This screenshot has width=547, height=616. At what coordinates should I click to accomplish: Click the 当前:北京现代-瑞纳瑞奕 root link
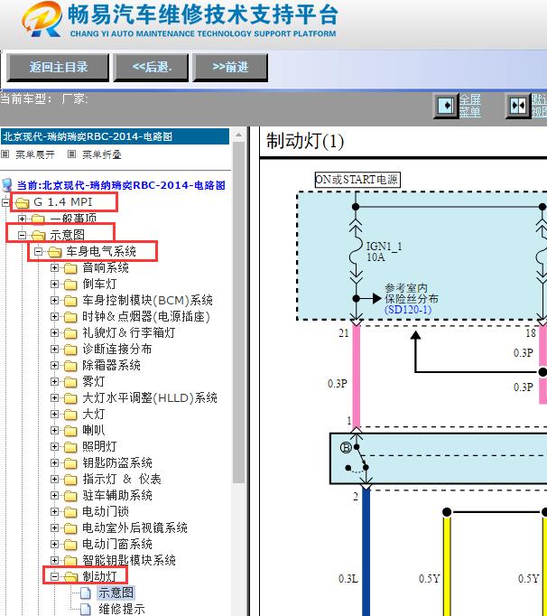click(121, 185)
